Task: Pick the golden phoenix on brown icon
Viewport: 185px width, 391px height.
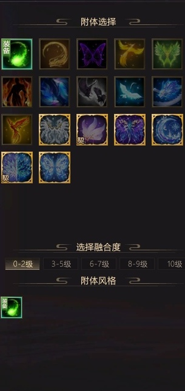Action: click(129, 54)
